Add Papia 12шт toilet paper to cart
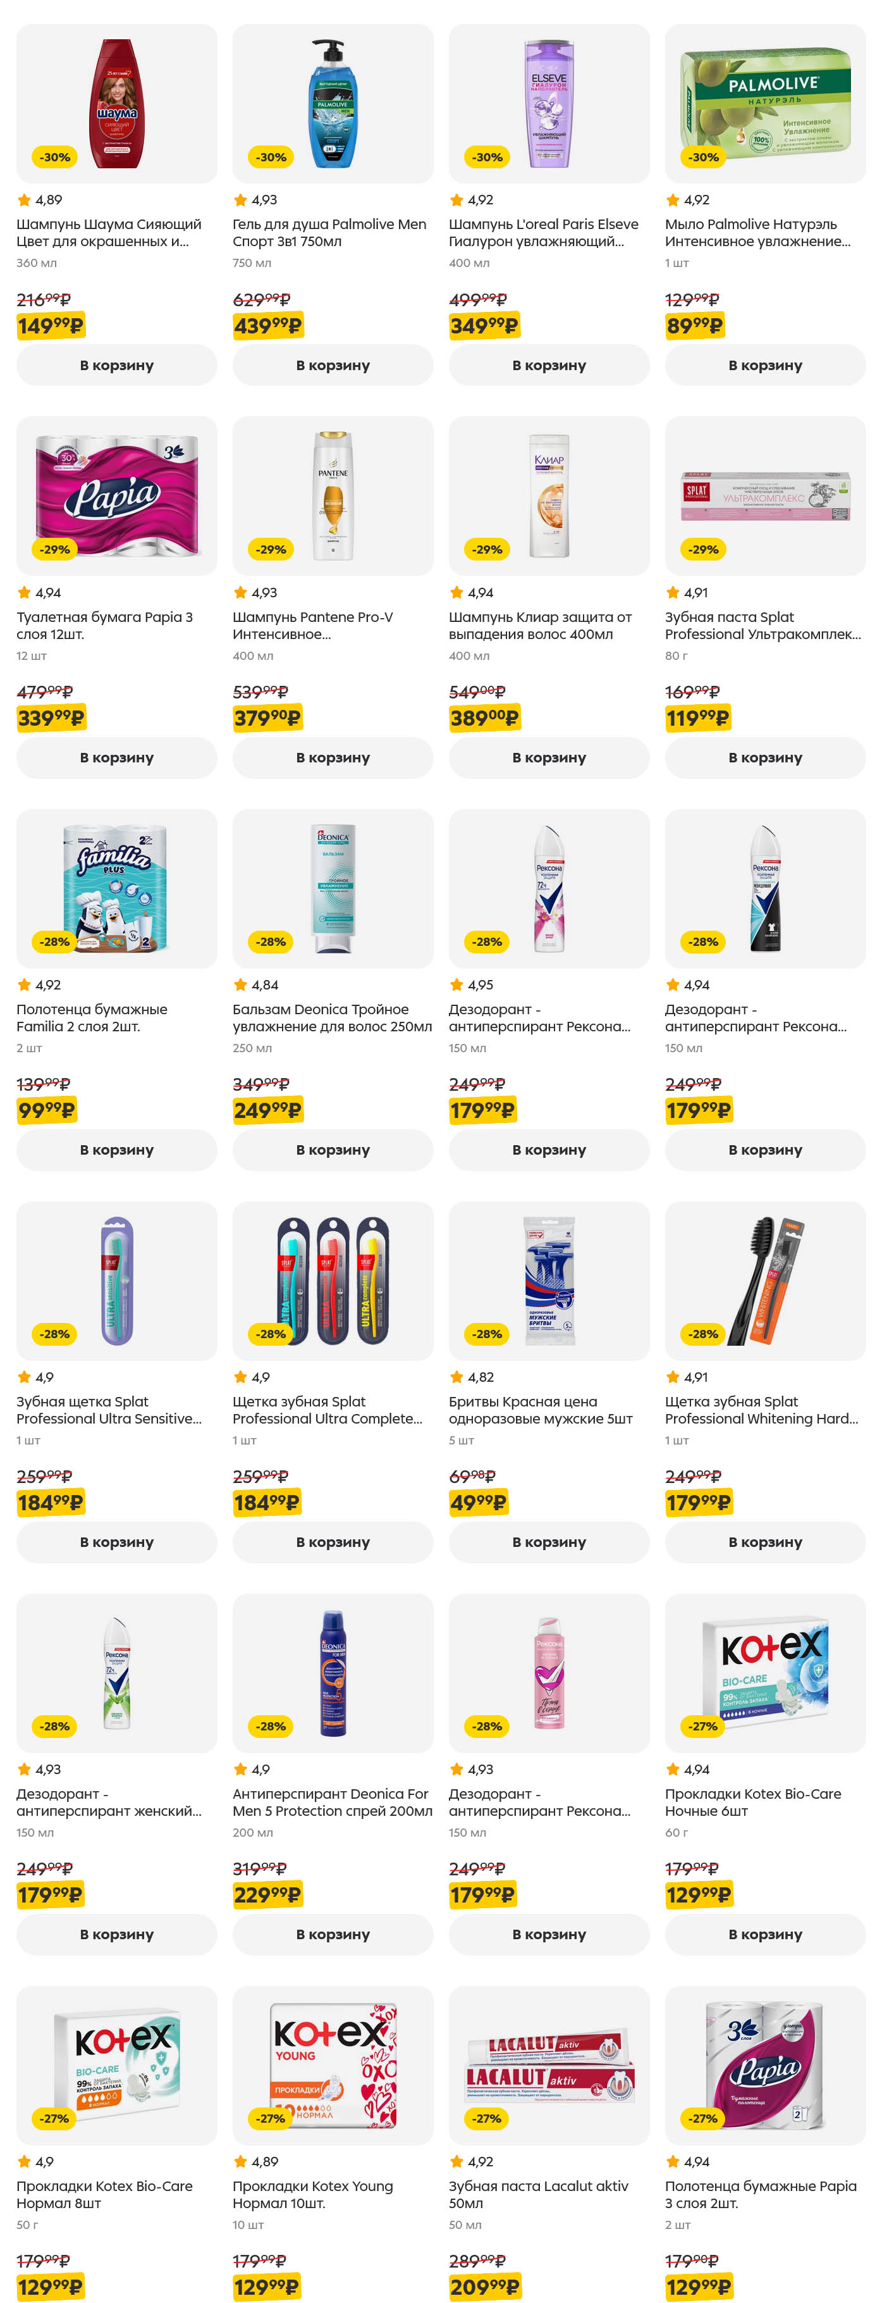894x2303 pixels. (x=116, y=757)
